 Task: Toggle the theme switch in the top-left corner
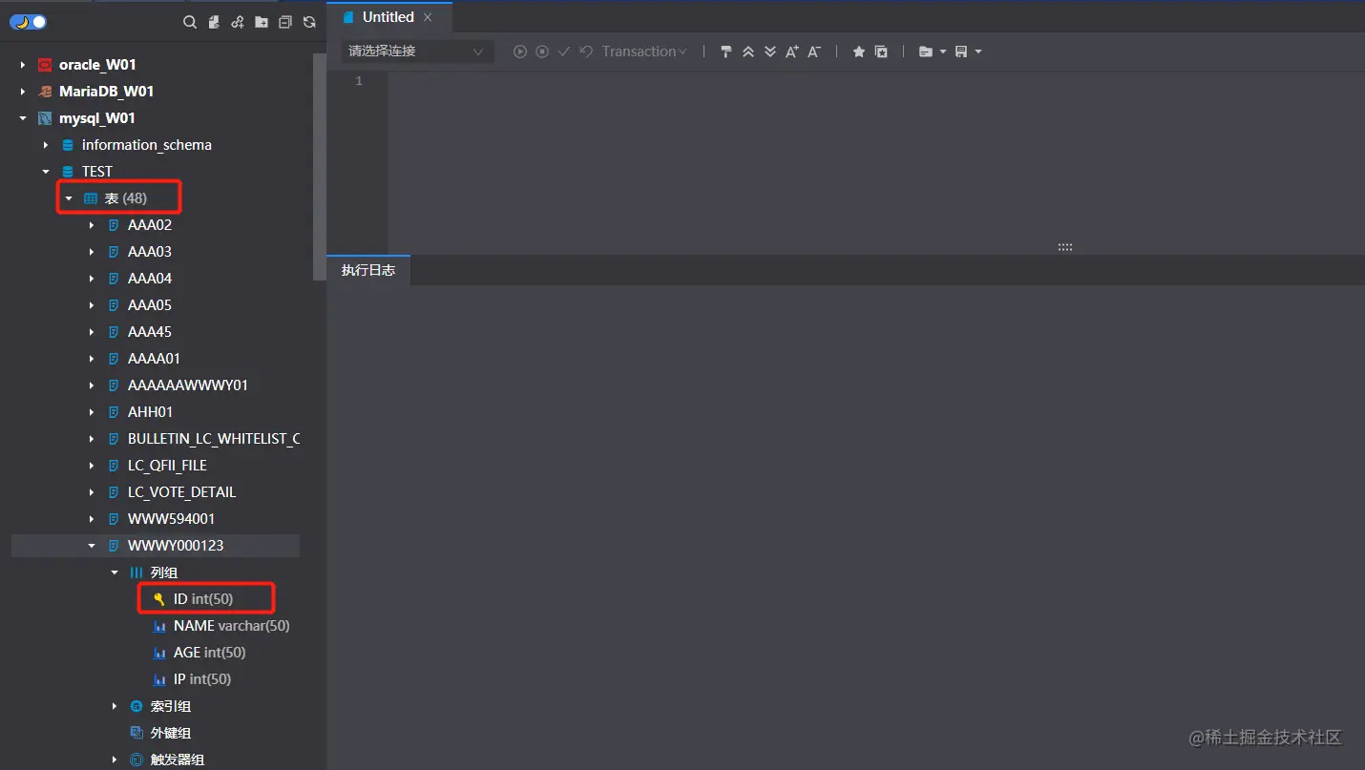point(28,21)
